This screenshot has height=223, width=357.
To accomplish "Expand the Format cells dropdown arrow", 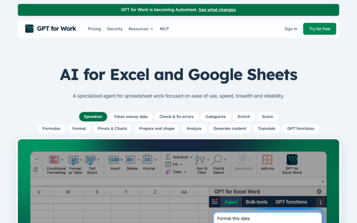I will pyautogui.click(x=155, y=160).
